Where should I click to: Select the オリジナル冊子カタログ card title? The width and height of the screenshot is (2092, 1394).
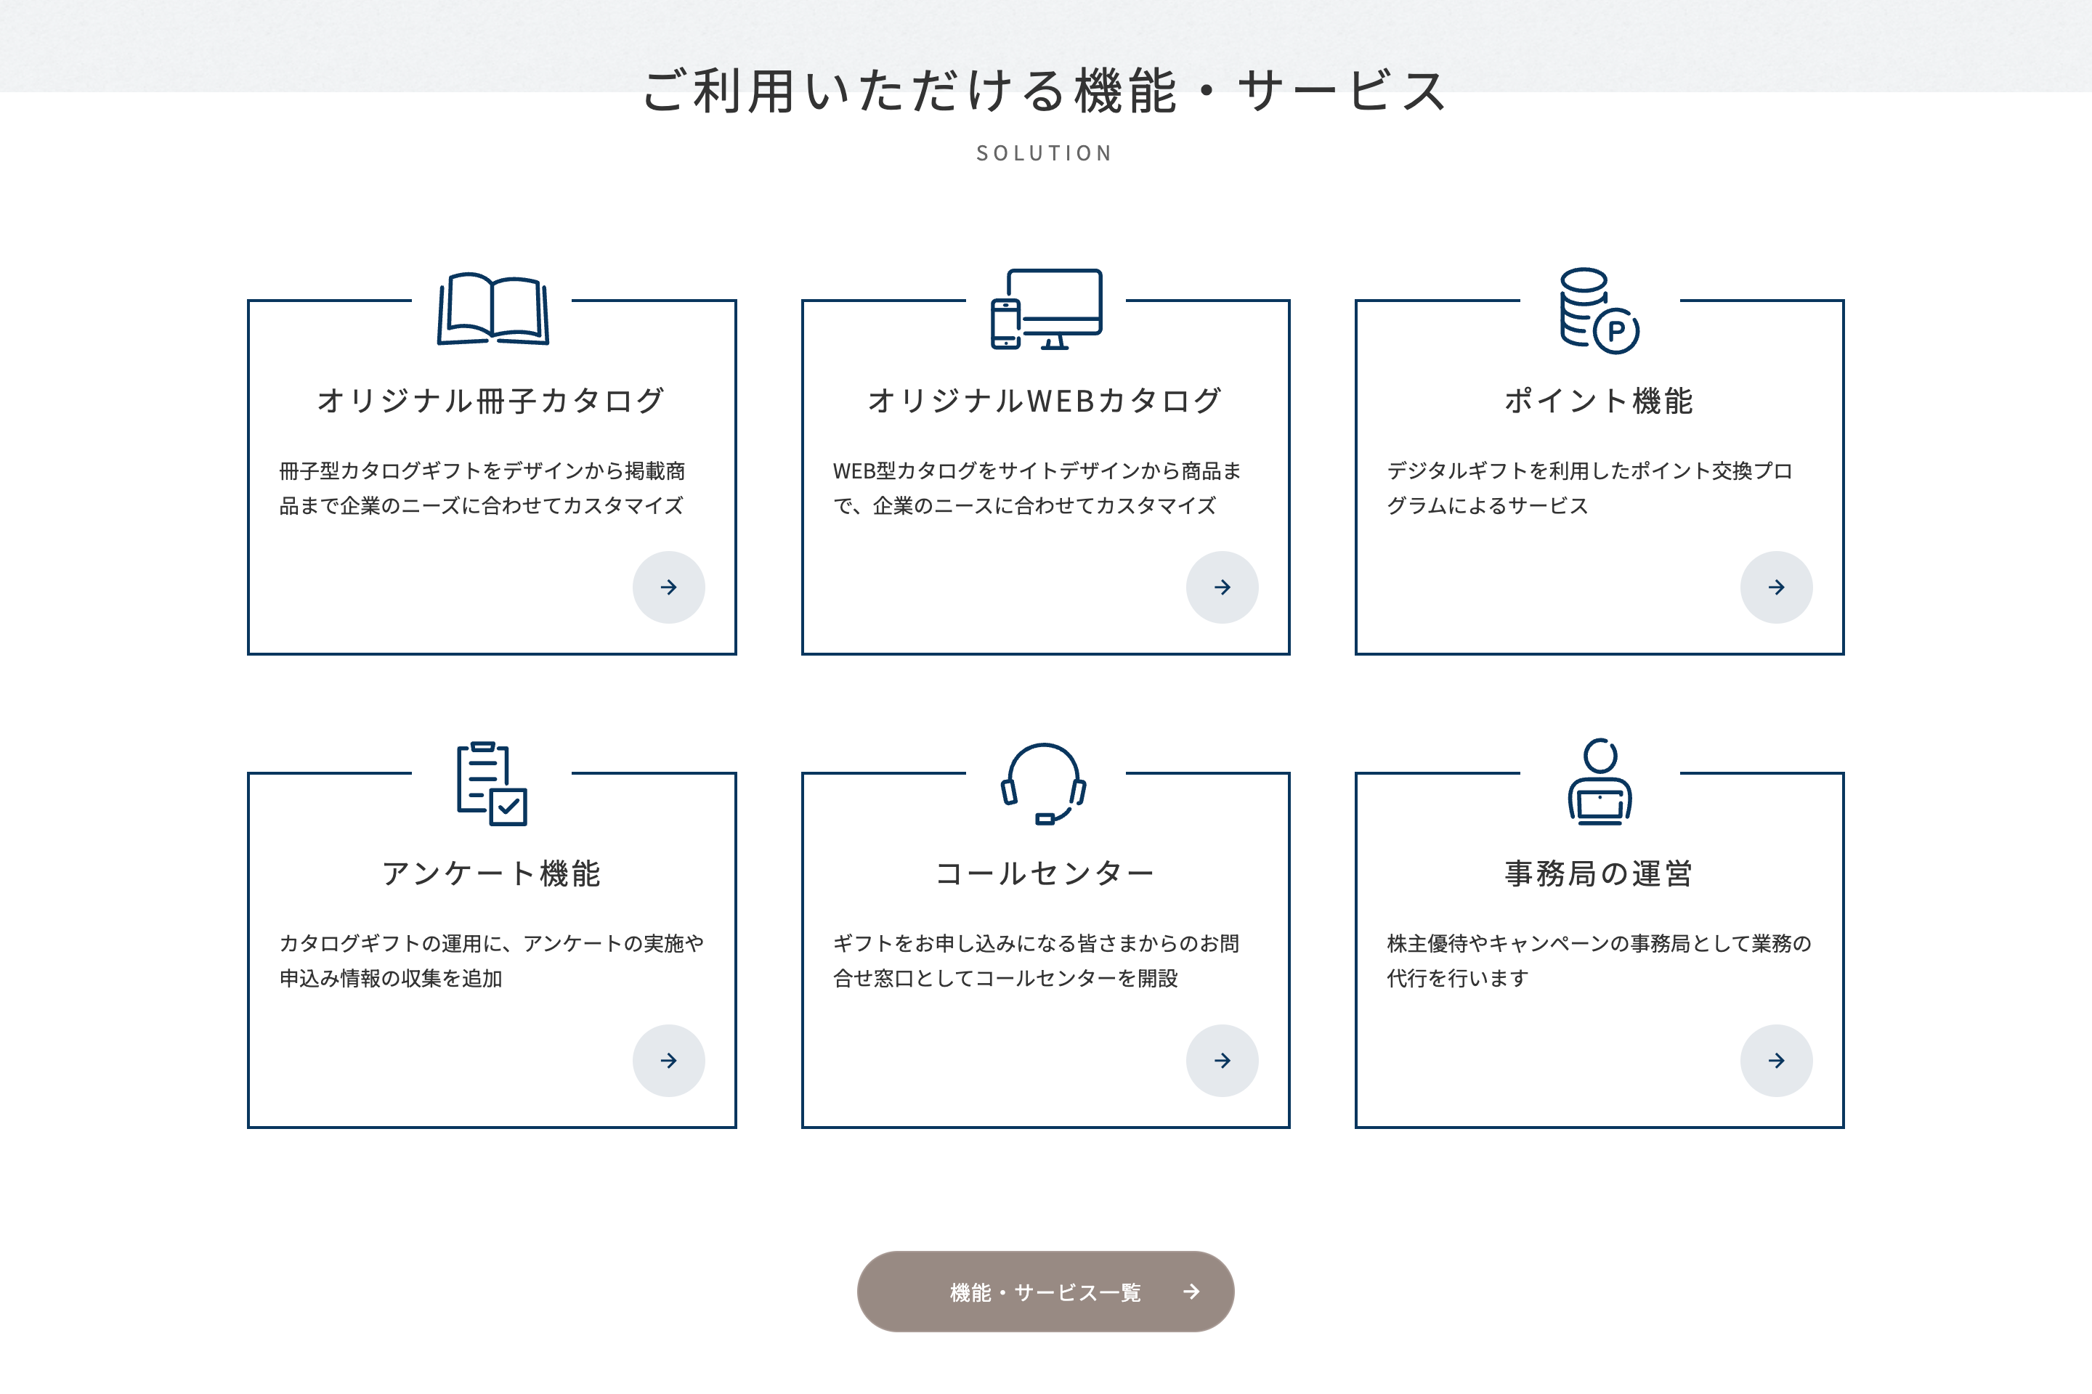click(492, 399)
